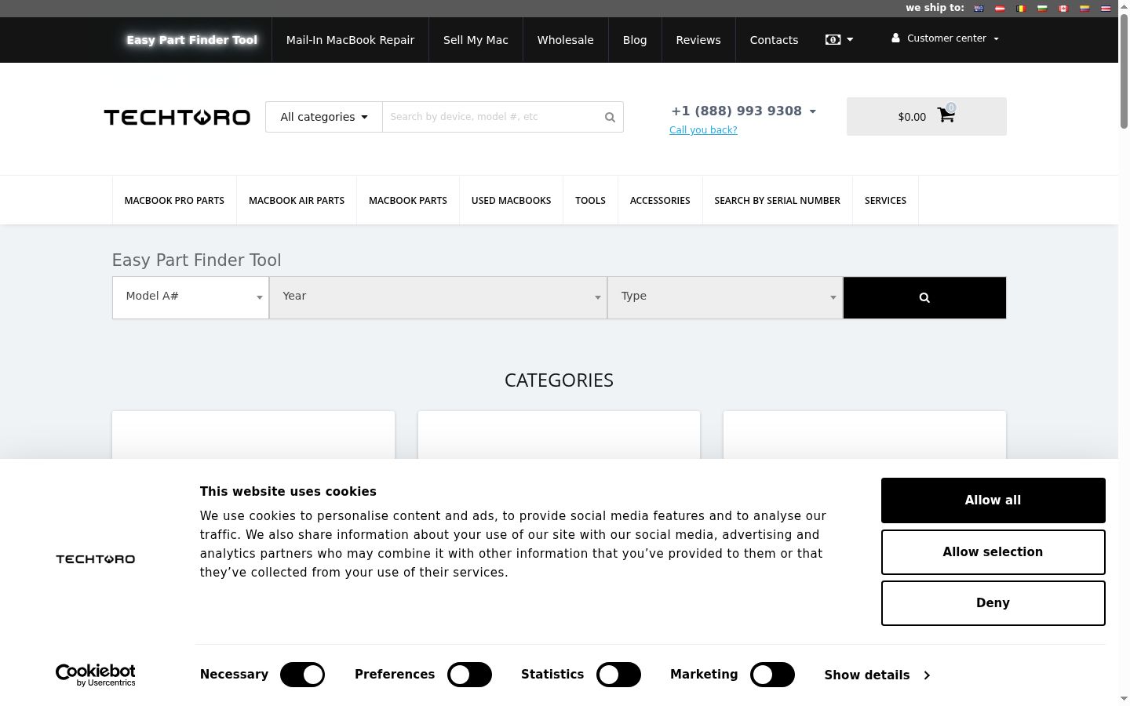Click the search magnifier in the search box
The height and width of the screenshot is (706, 1130).
(610, 117)
